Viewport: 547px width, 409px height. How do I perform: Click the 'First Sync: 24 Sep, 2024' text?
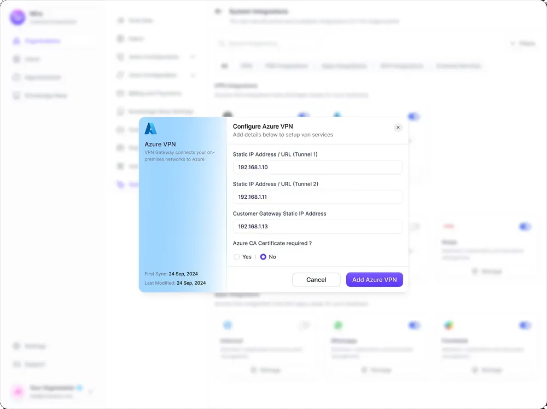(x=171, y=274)
